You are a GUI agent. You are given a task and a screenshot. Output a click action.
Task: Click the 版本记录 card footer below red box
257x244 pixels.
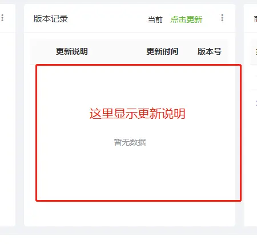[x=130, y=214]
